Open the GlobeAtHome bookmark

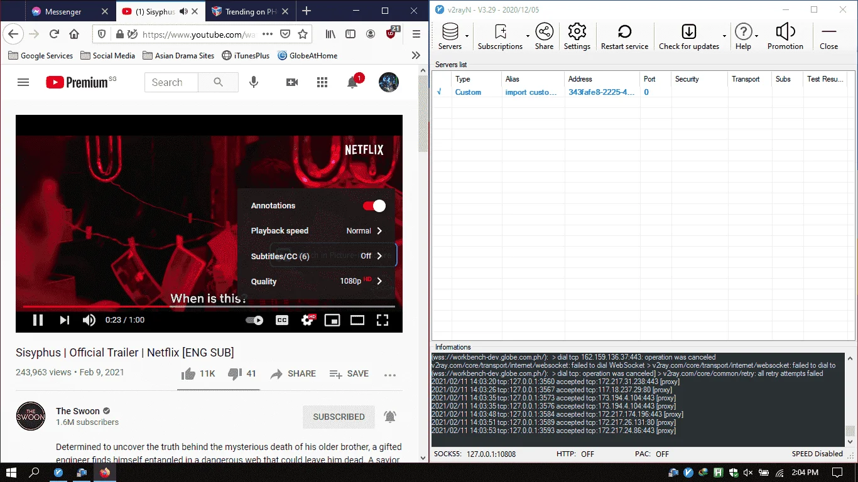click(307, 55)
